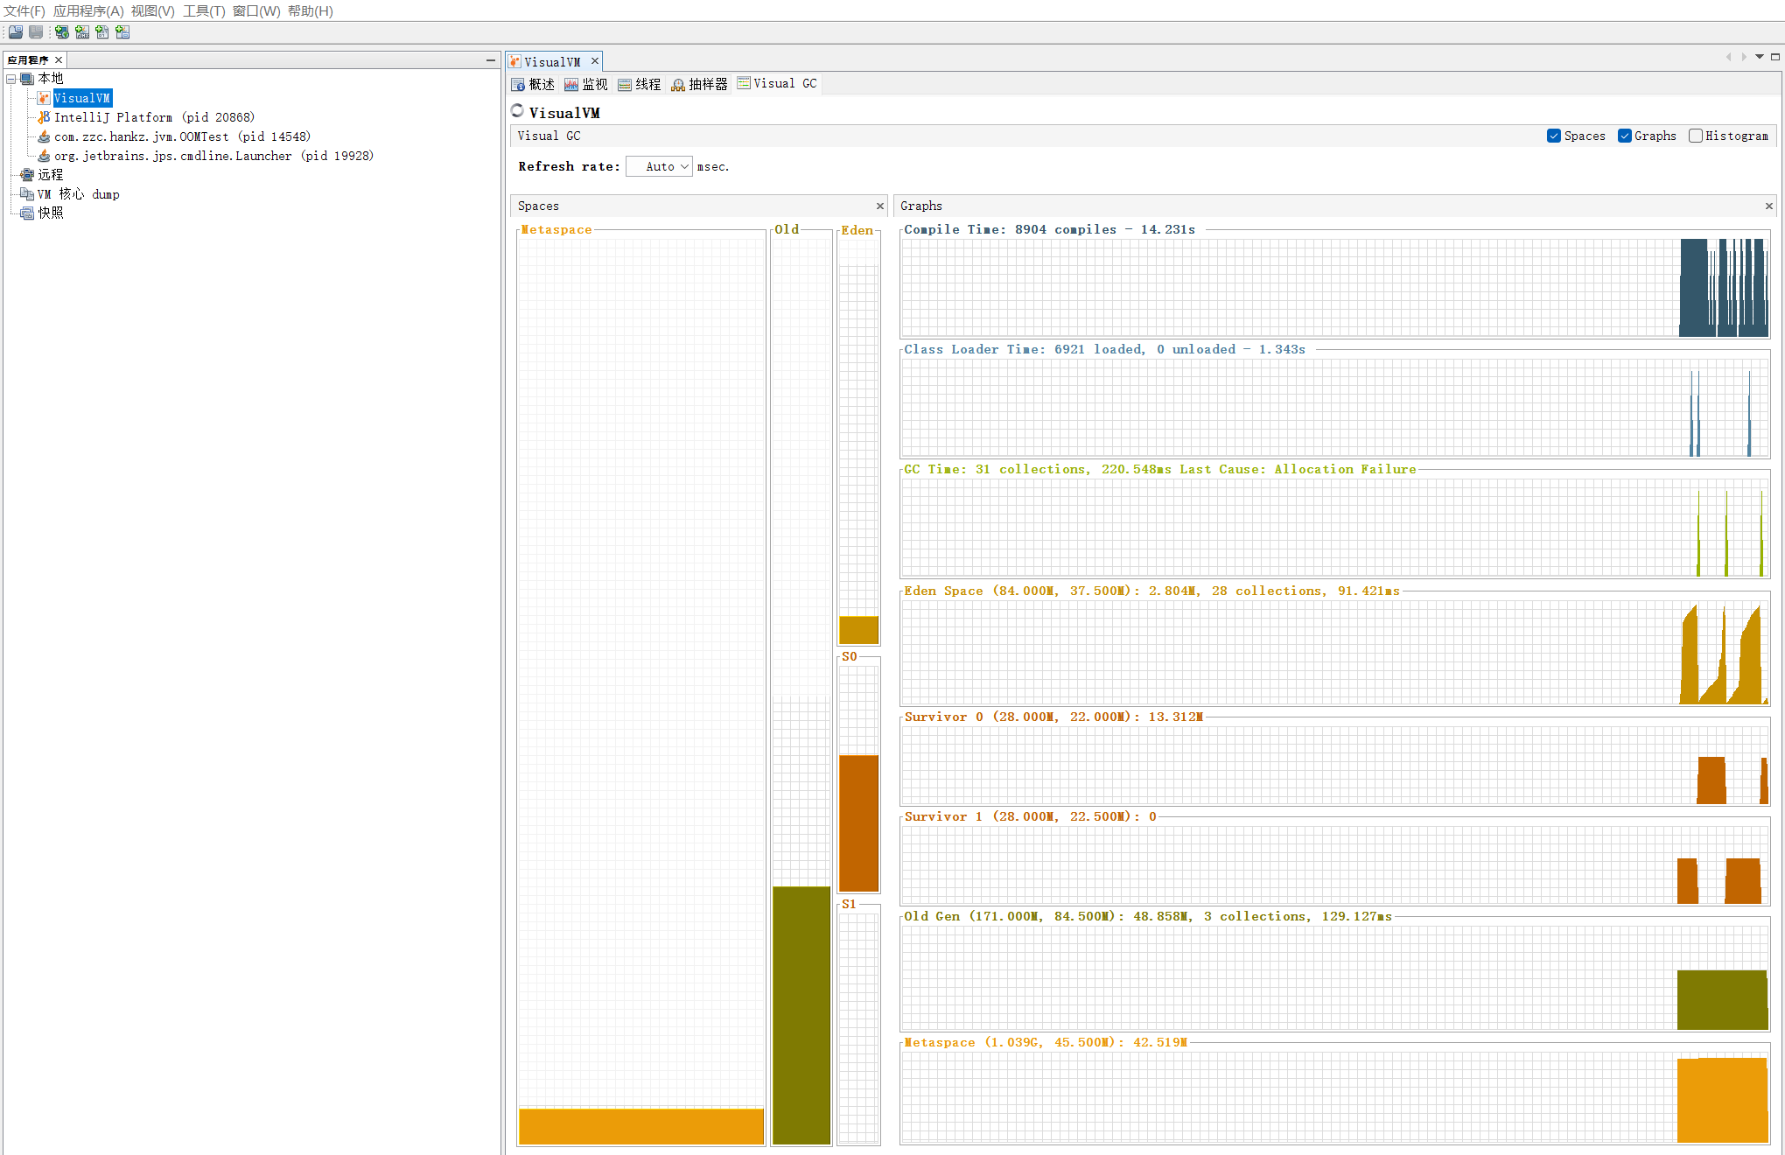The width and height of the screenshot is (1785, 1155).
Task: Click the 线程 threads tab icon
Action: 625,85
